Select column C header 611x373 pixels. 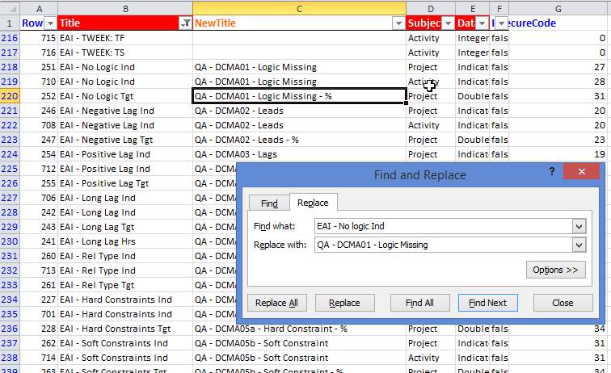click(299, 7)
